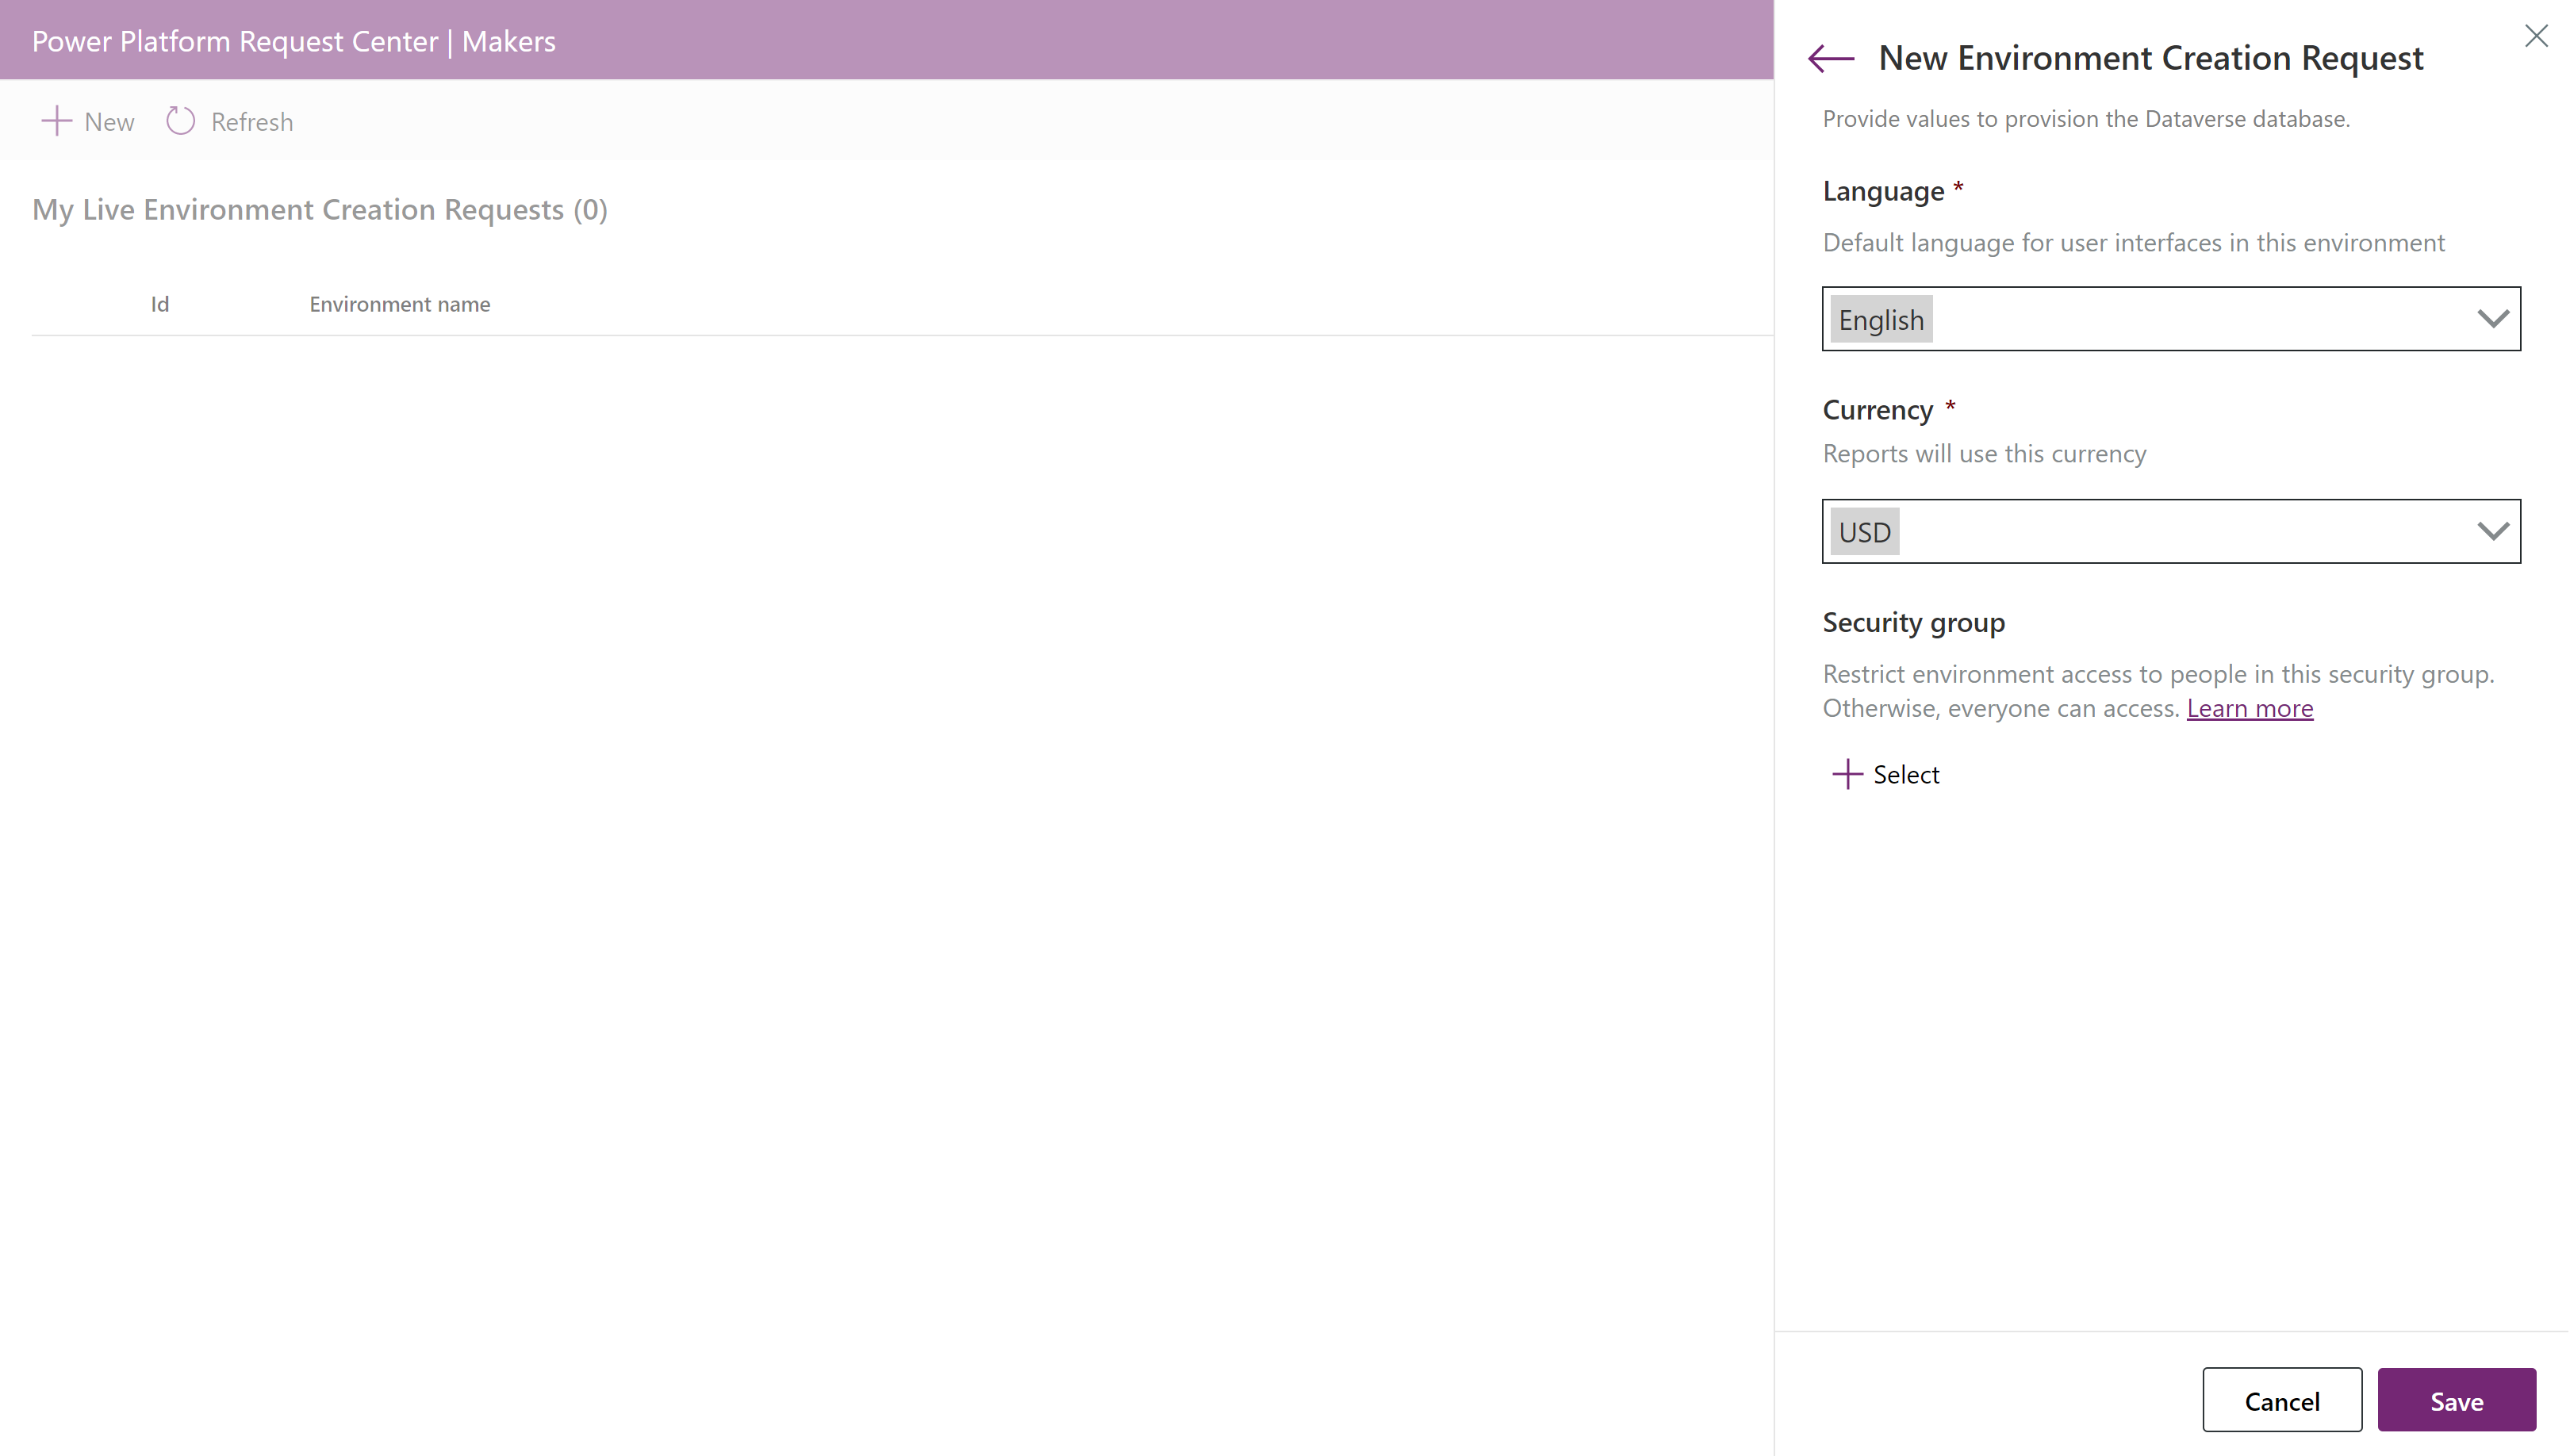The height and width of the screenshot is (1456, 2570).
Task: Click the Cancel button
Action: tap(2282, 1400)
